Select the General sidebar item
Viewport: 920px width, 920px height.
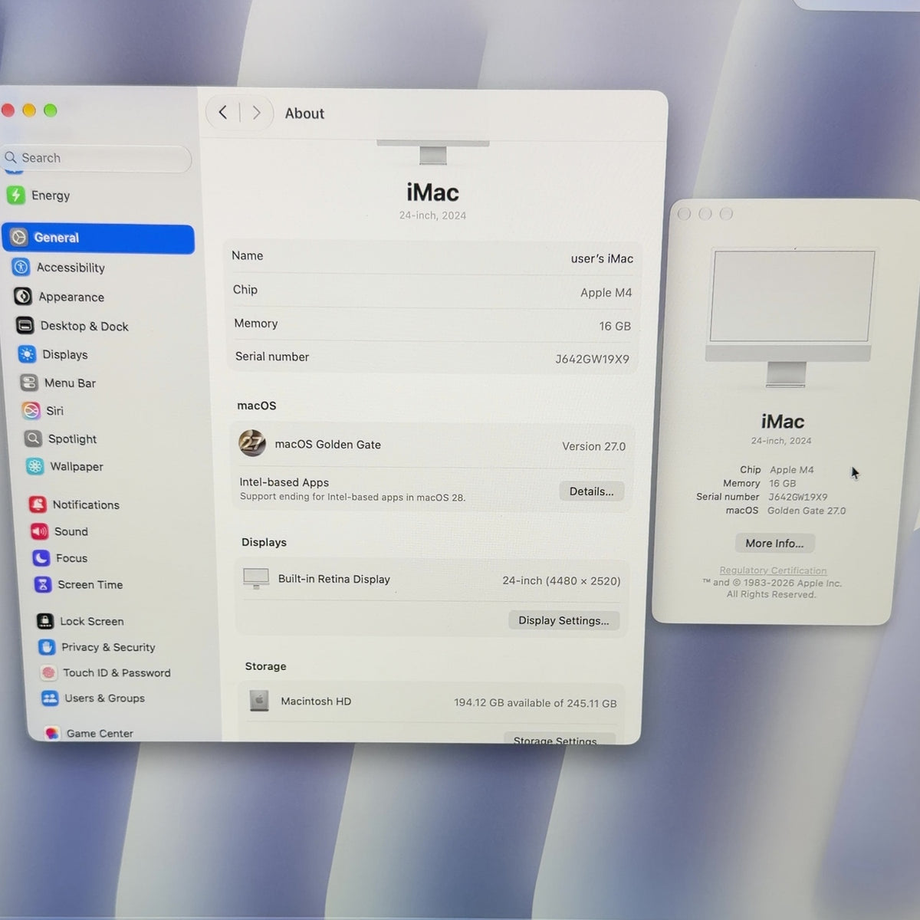(99, 238)
